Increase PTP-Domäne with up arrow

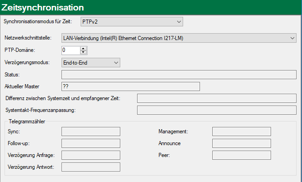[83, 48]
